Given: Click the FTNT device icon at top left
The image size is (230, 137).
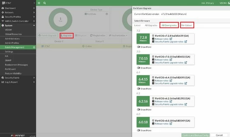Looking at the screenshot, I should (x=4, y=3).
